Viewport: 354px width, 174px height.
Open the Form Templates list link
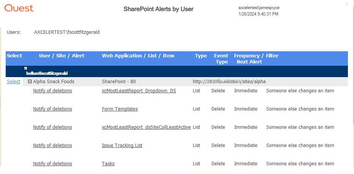(x=120, y=109)
